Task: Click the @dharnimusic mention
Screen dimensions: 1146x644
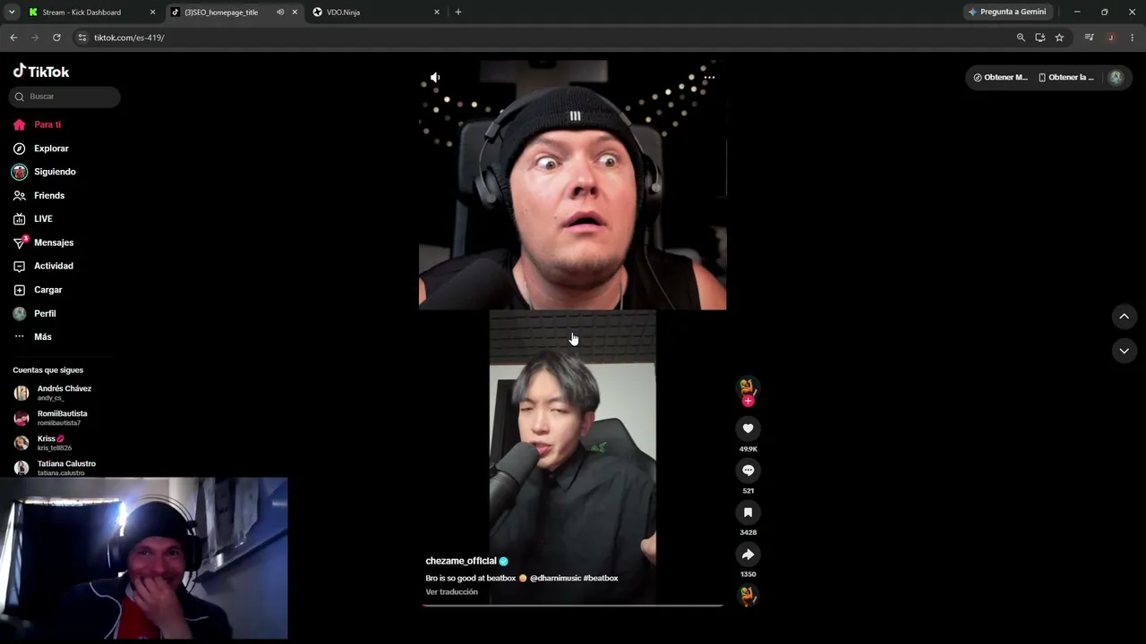Action: 555,578
